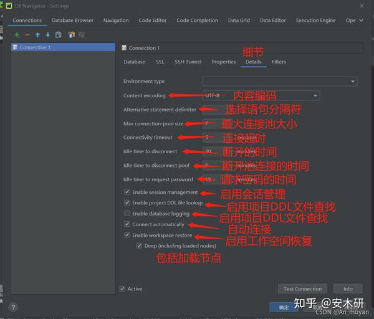The width and height of the screenshot is (374, 319).
Task: Enable database logging checkbox
Action: point(127,213)
